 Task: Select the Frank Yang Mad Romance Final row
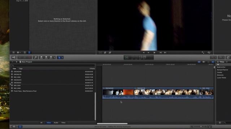[52, 91]
